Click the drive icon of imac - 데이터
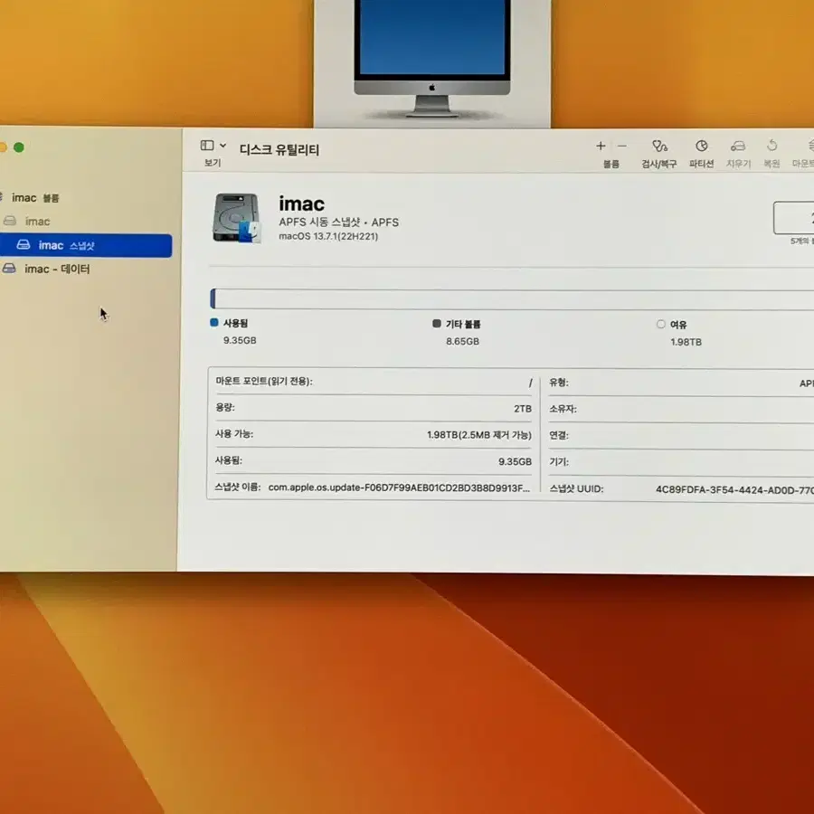Viewport: 814px width, 814px height. click(9, 269)
